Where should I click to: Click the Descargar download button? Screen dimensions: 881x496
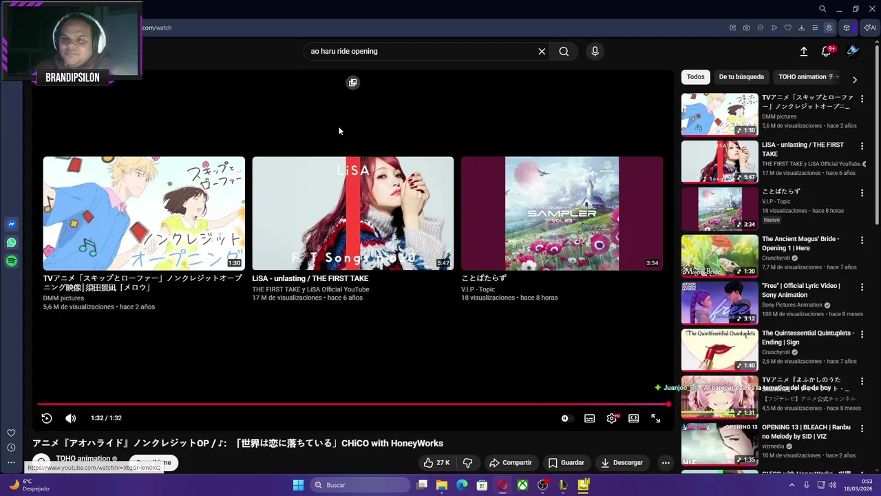[x=622, y=463]
